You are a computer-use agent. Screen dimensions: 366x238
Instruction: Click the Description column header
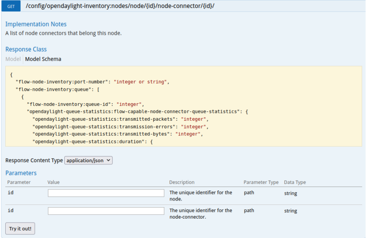[x=182, y=182]
